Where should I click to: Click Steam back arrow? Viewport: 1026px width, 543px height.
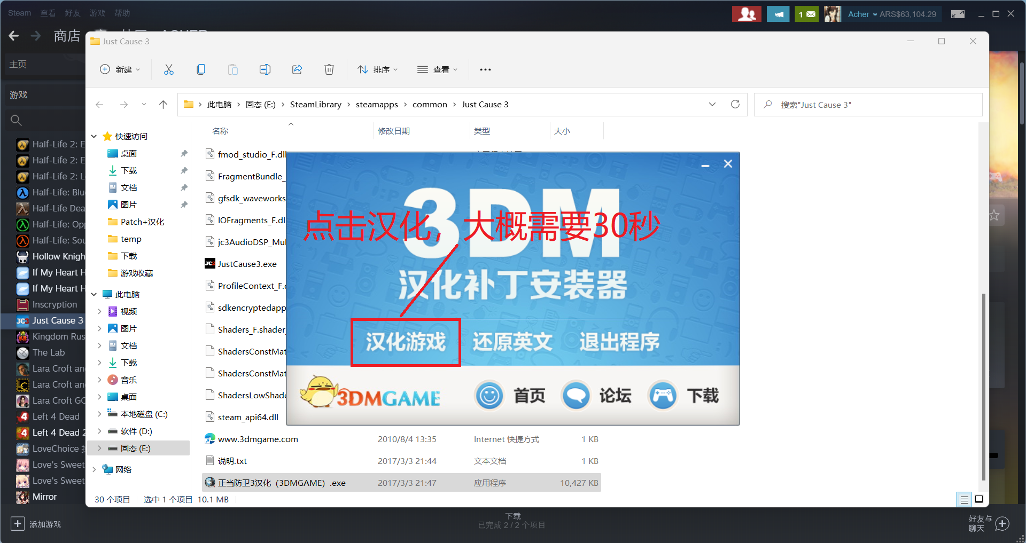14,36
